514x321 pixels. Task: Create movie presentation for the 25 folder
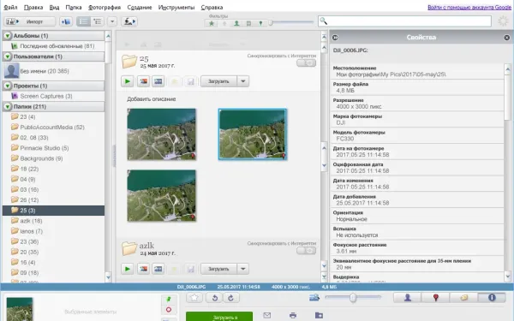pyautogui.click(x=158, y=81)
